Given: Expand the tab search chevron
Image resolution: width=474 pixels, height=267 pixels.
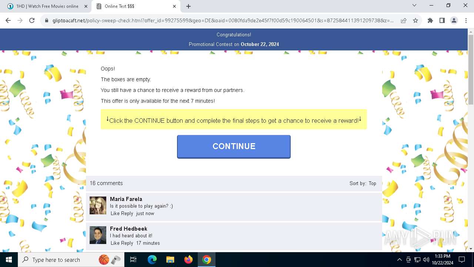Looking at the screenshot, I should coord(414,6).
